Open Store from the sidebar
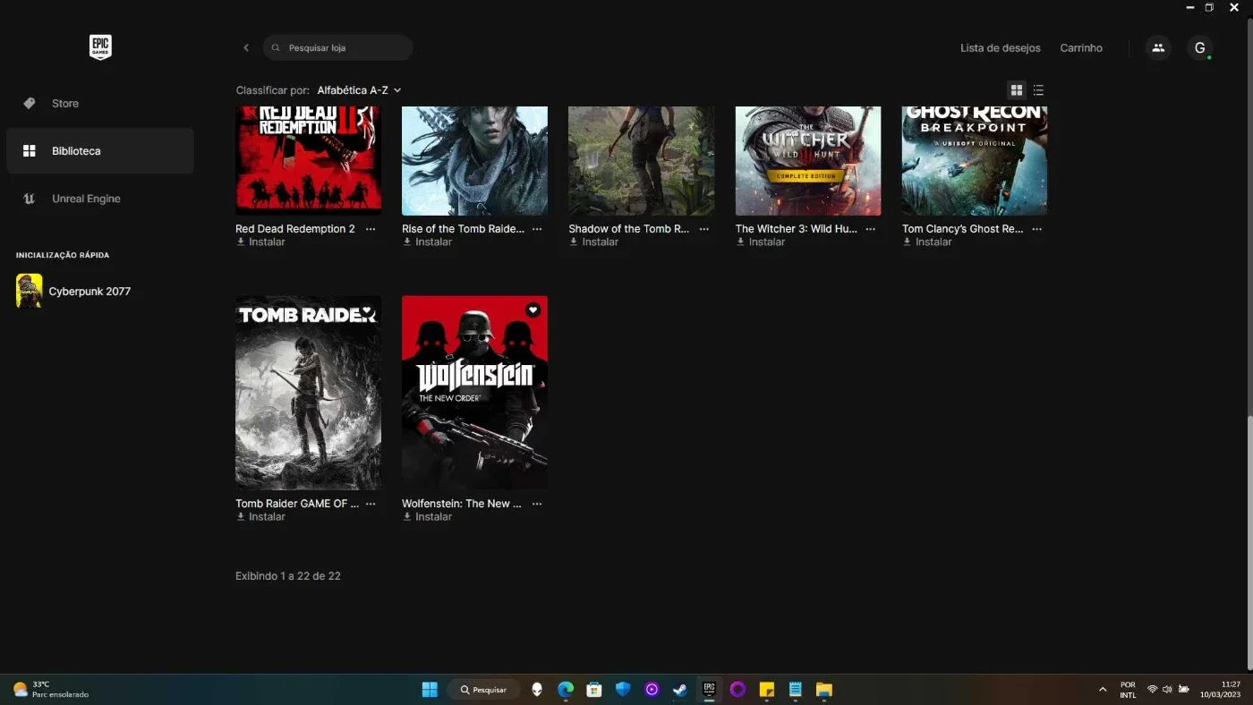 100,104
